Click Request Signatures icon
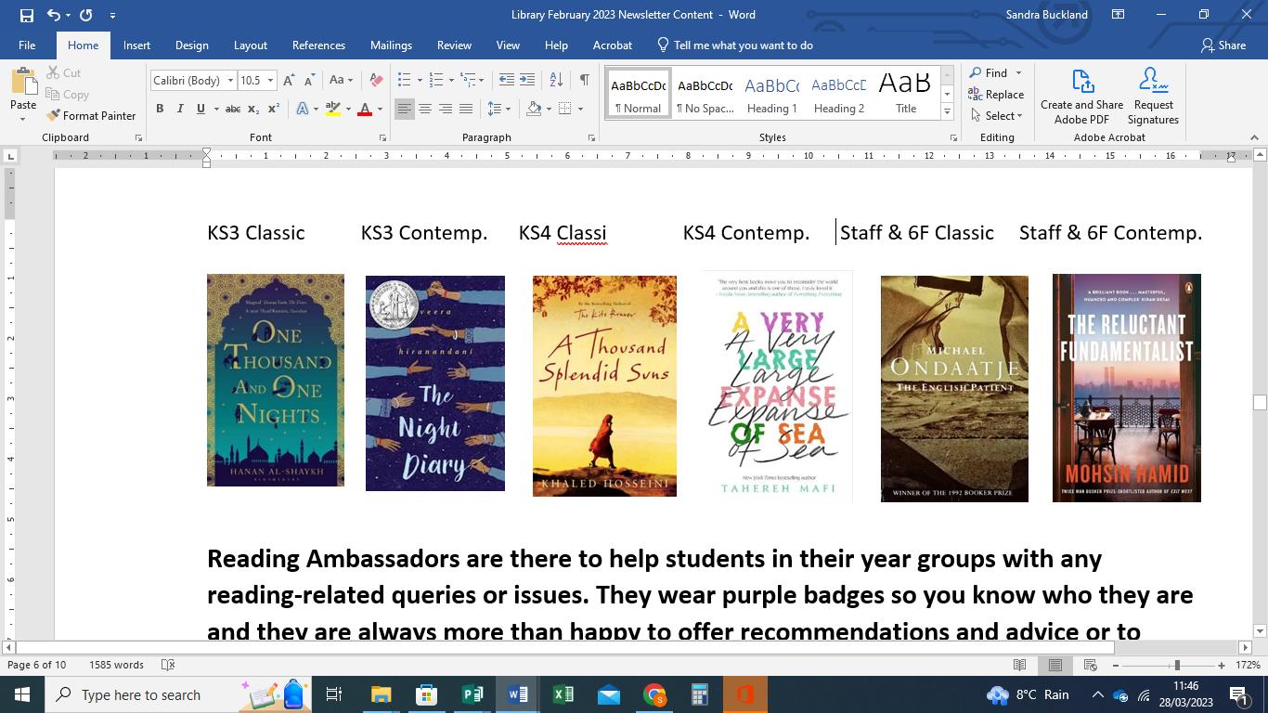Screen dimensions: 1268x713 click(x=1153, y=96)
